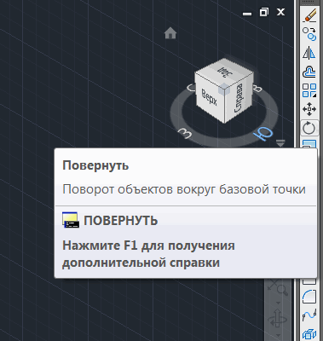Restore down the drawing window
The width and height of the screenshot is (323, 341).
[264, 12]
